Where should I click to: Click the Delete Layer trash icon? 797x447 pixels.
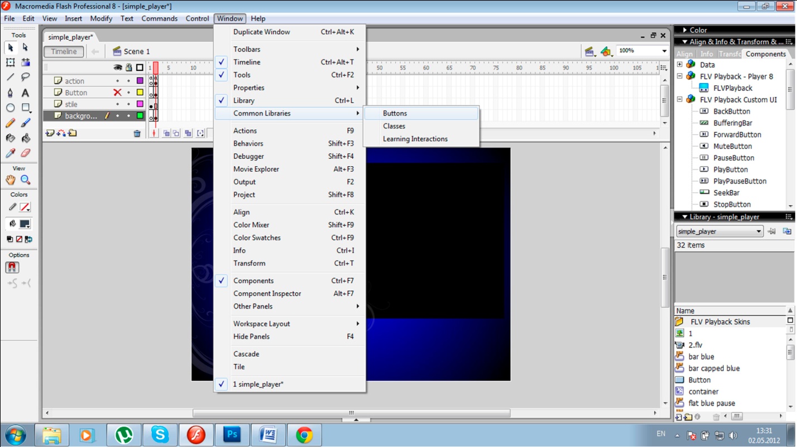[x=137, y=133]
